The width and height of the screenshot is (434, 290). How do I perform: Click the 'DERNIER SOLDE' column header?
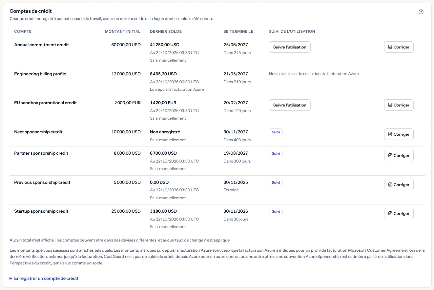coord(166,32)
